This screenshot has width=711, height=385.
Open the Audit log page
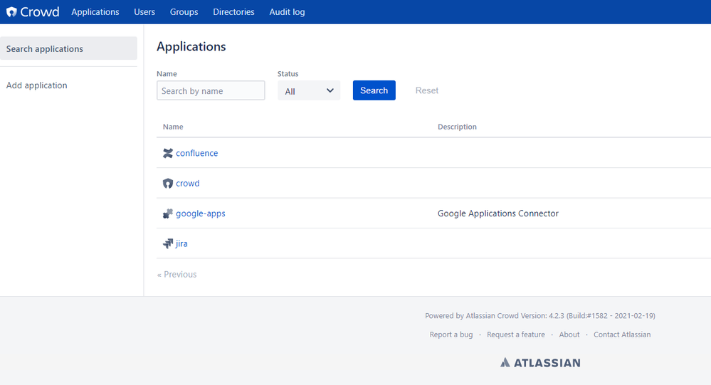[x=287, y=12]
